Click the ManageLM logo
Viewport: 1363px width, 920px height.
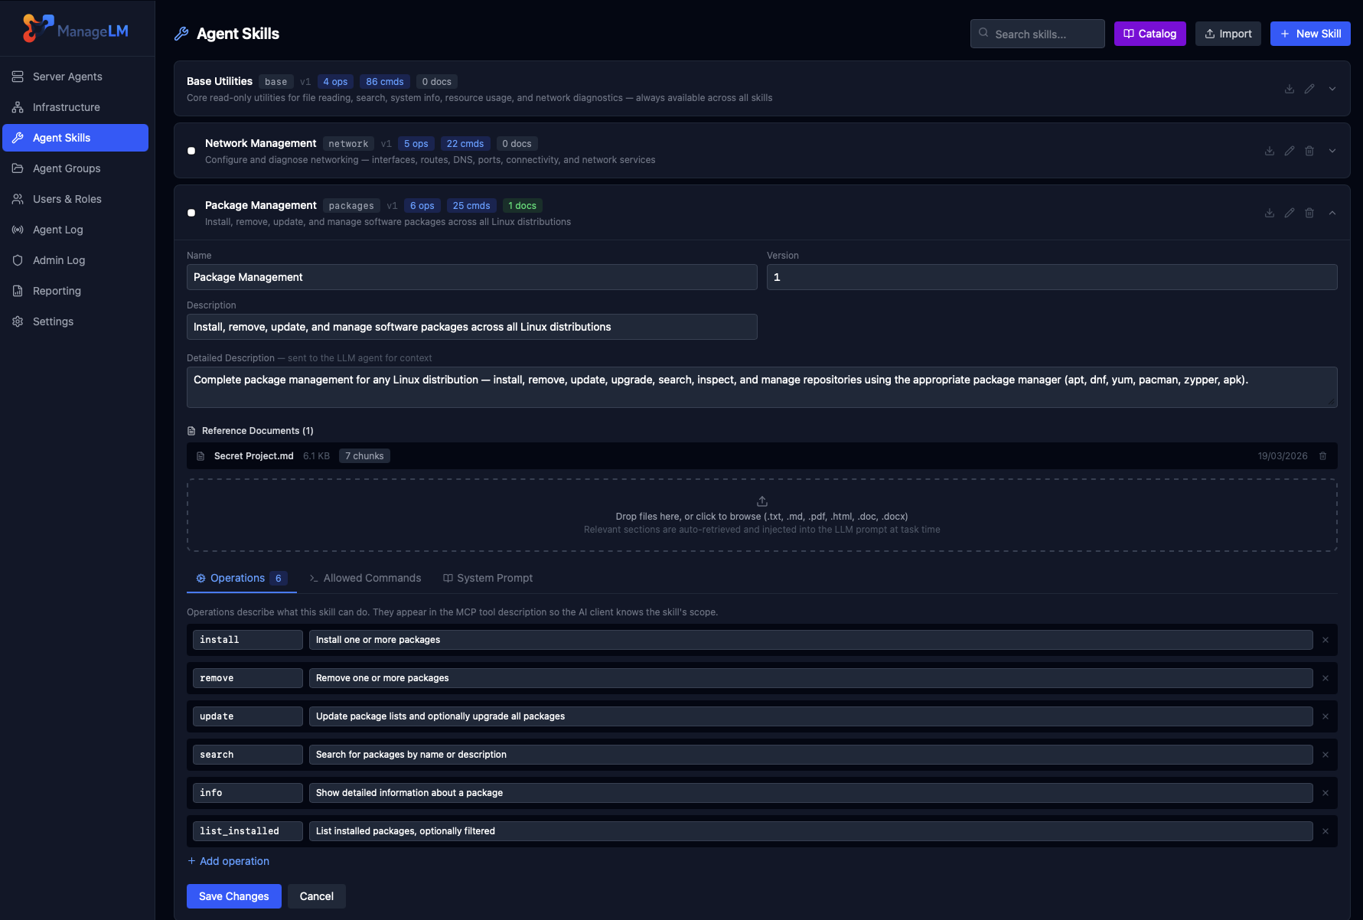tap(75, 29)
